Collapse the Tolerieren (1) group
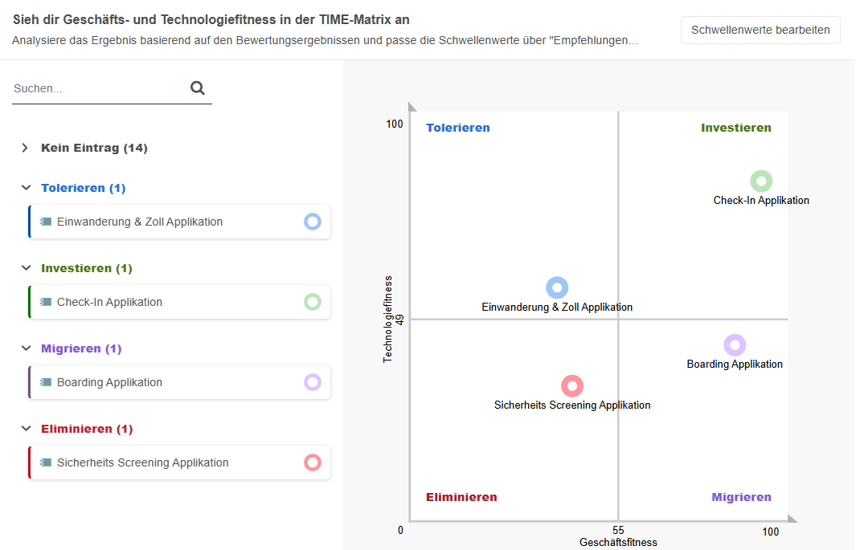 (25, 188)
